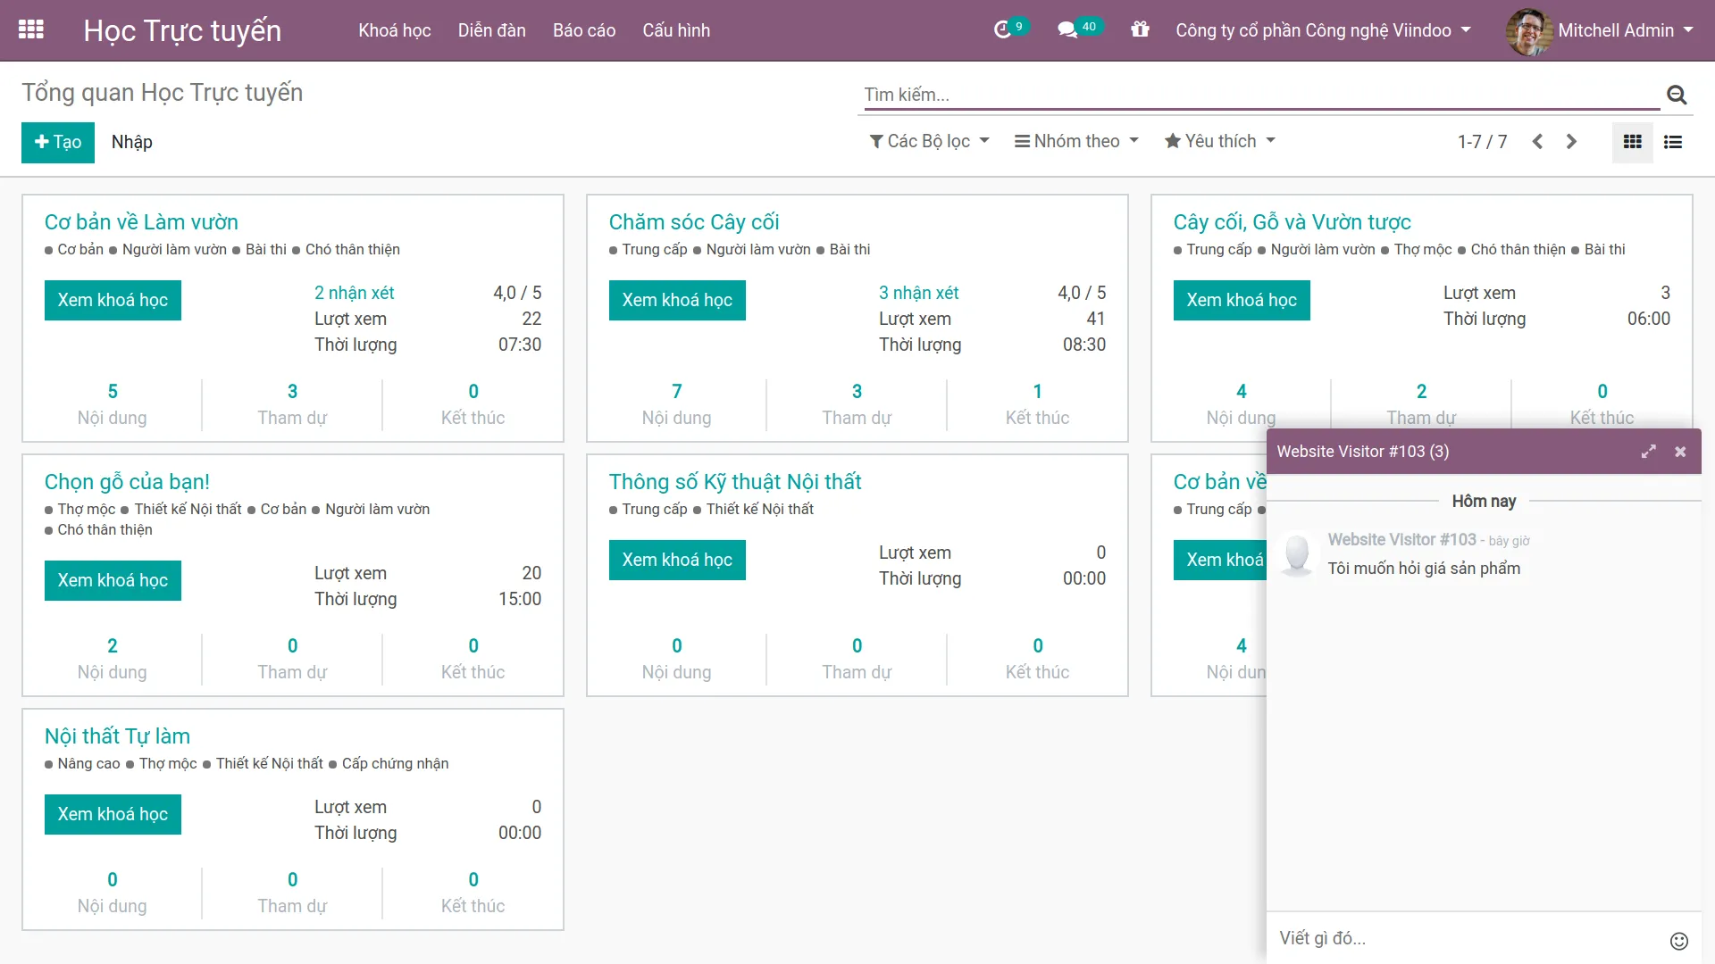Switch to list view icon
1715x964 pixels.
point(1673,142)
